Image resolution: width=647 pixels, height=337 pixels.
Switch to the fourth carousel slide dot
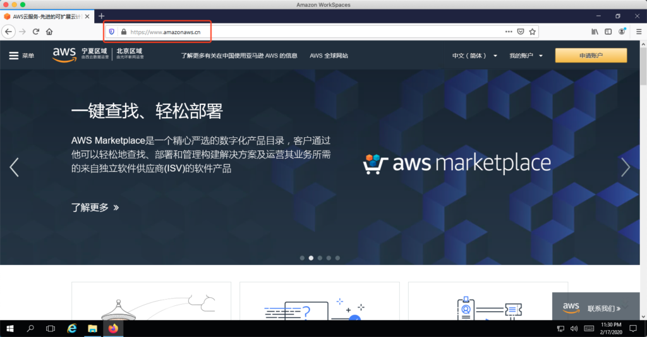[x=329, y=258]
